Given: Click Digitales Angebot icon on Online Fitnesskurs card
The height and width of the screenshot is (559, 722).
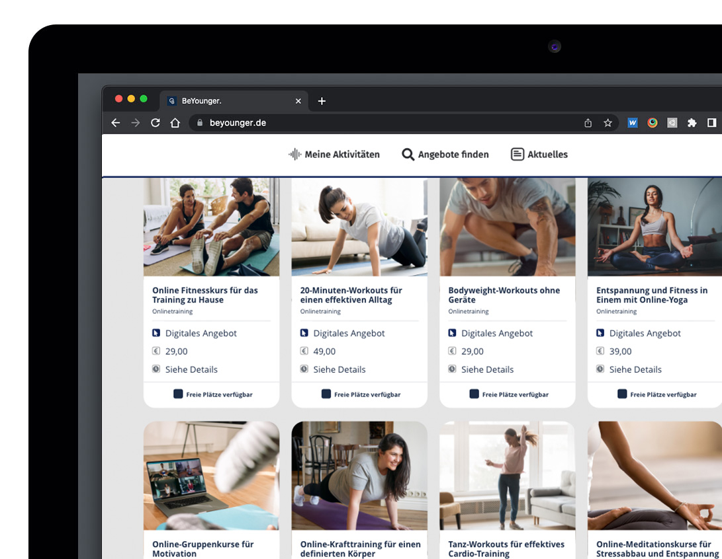Looking at the screenshot, I should tap(156, 333).
